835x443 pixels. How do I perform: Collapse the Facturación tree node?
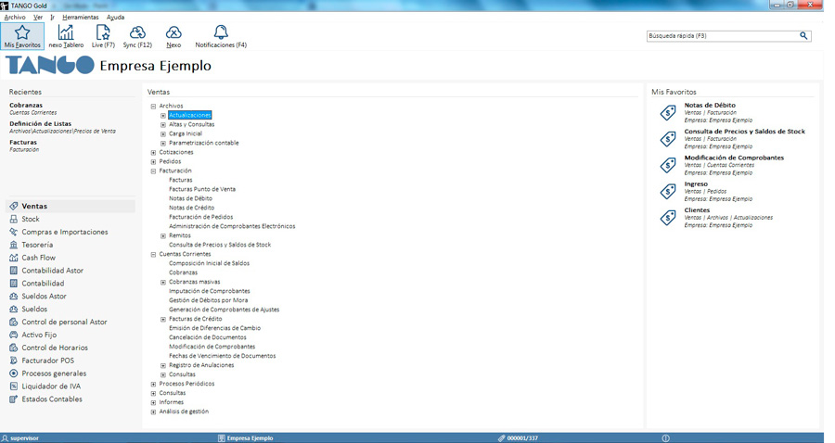pos(153,171)
